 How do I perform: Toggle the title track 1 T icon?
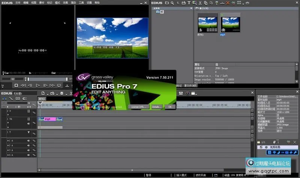[28, 132]
